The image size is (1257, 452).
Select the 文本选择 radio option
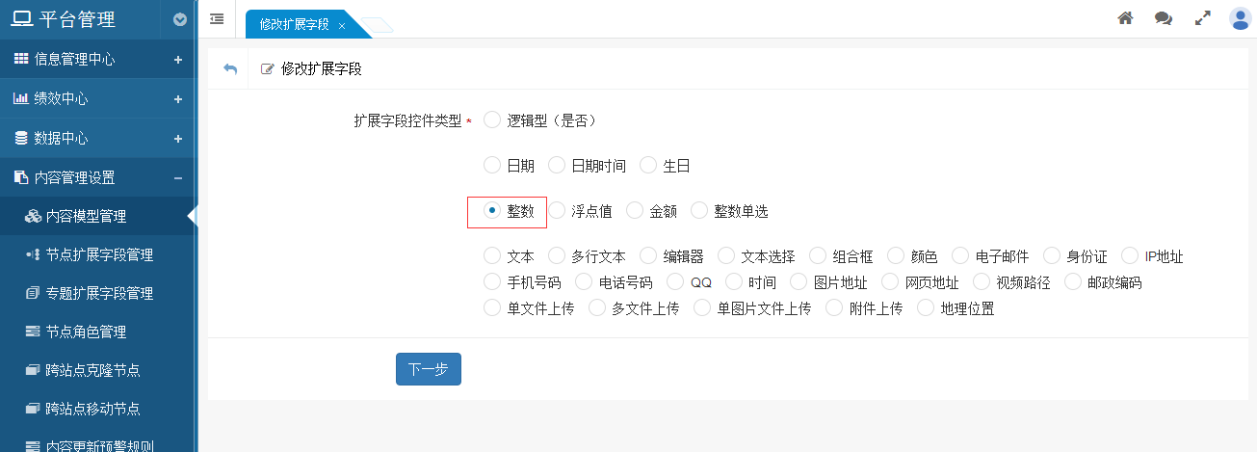pos(726,256)
